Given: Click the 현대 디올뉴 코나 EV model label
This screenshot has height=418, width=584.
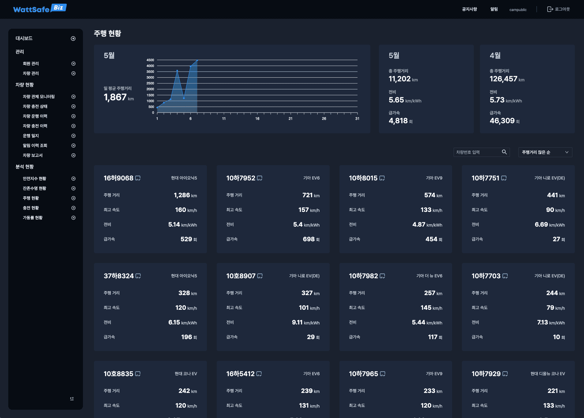Looking at the screenshot, I should (x=548, y=374).
